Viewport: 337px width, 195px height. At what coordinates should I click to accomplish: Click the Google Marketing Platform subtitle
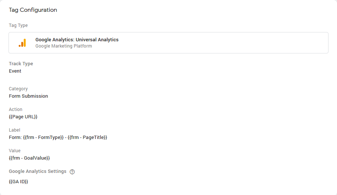[x=64, y=46]
